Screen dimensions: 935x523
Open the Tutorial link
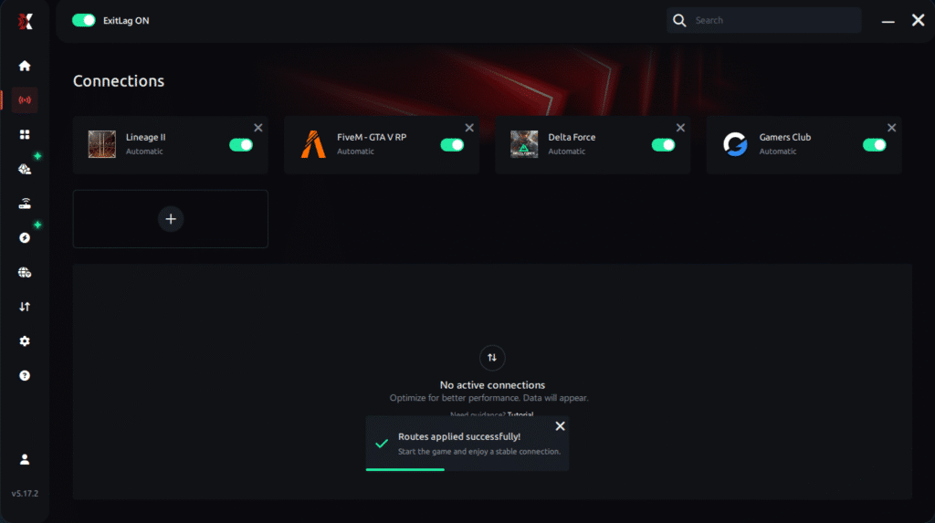click(x=520, y=414)
